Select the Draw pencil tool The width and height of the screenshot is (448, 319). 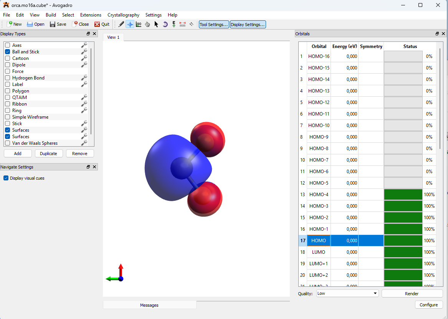tap(121, 24)
